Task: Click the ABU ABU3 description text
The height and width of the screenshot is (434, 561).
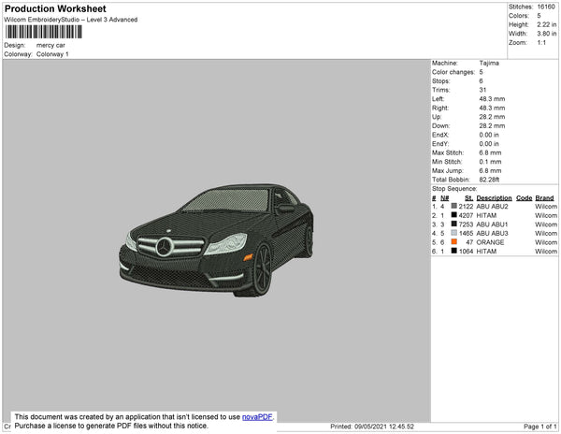Action: click(x=492, y=233)
